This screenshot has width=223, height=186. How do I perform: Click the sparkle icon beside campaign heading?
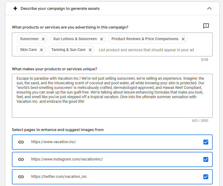point(15,8)
